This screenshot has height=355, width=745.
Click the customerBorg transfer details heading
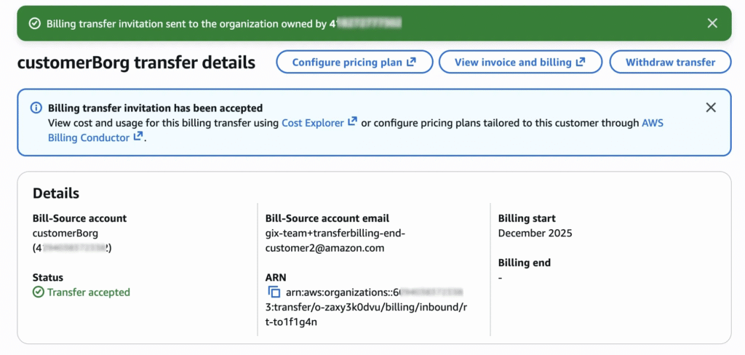[x=136, y=63]
